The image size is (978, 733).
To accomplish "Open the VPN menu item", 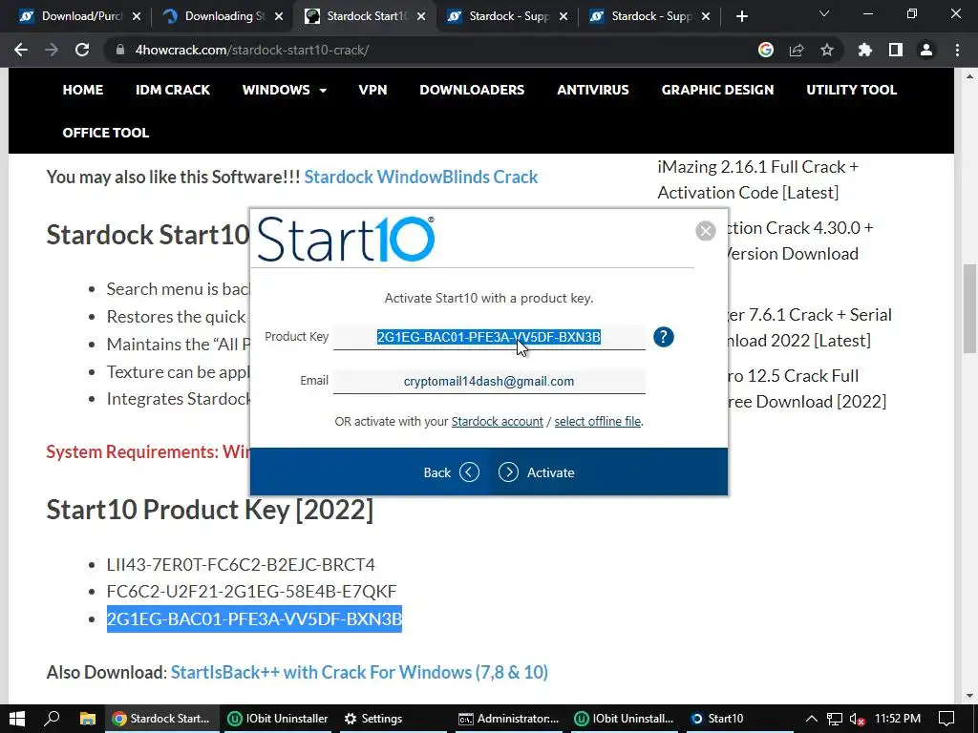I will [x=373, y=90].
